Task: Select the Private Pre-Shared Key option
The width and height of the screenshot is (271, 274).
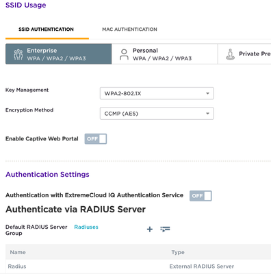Action: click(x=244, y=54)
